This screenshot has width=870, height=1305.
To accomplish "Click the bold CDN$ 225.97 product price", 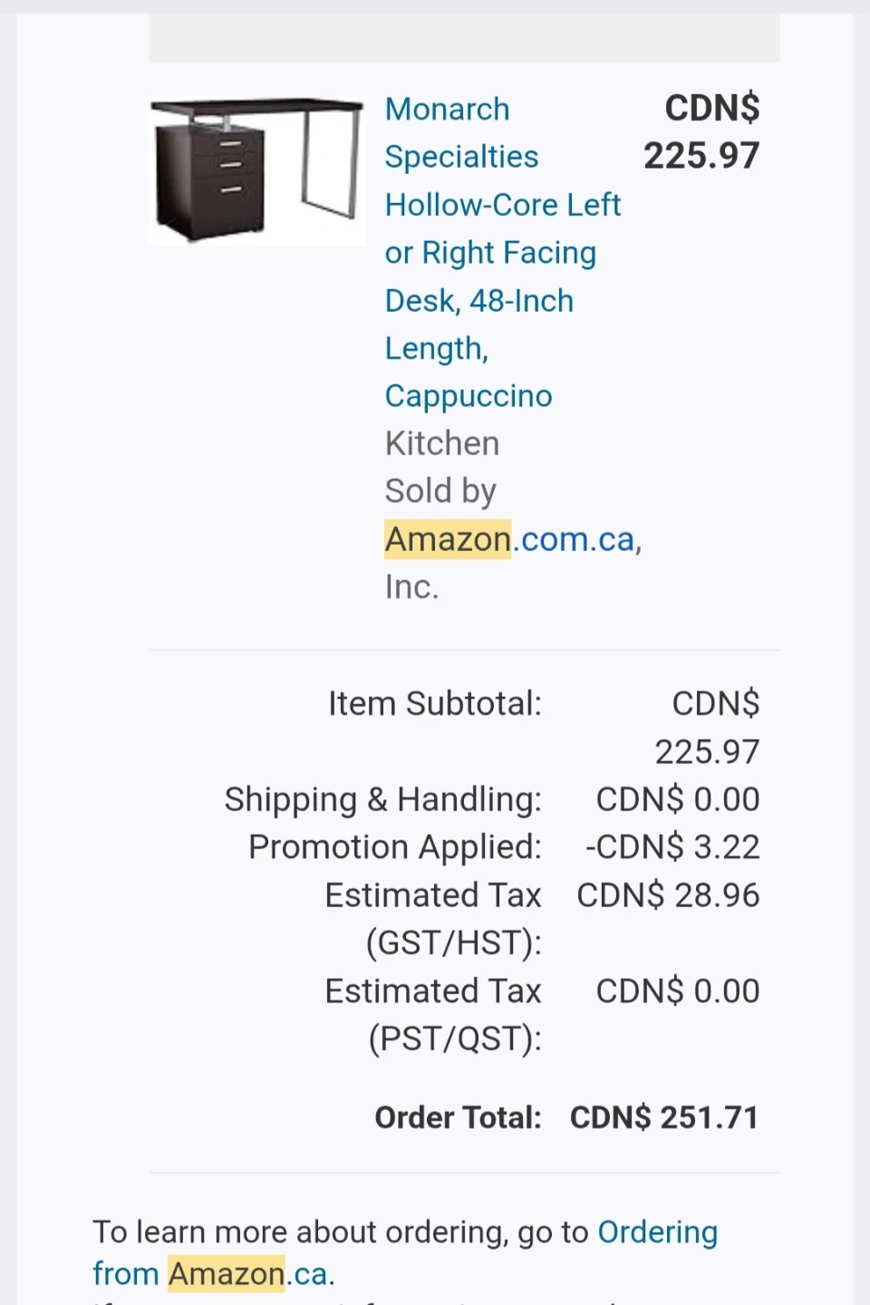I will coord(701,132).
